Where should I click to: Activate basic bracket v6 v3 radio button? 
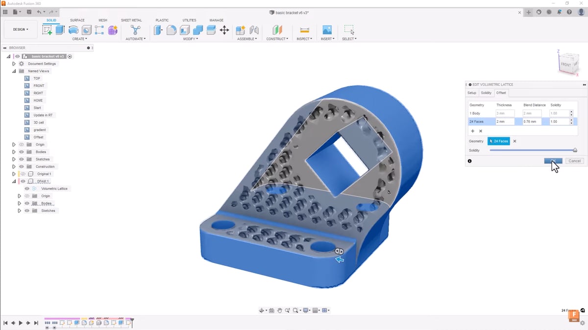tap(70, 56)
